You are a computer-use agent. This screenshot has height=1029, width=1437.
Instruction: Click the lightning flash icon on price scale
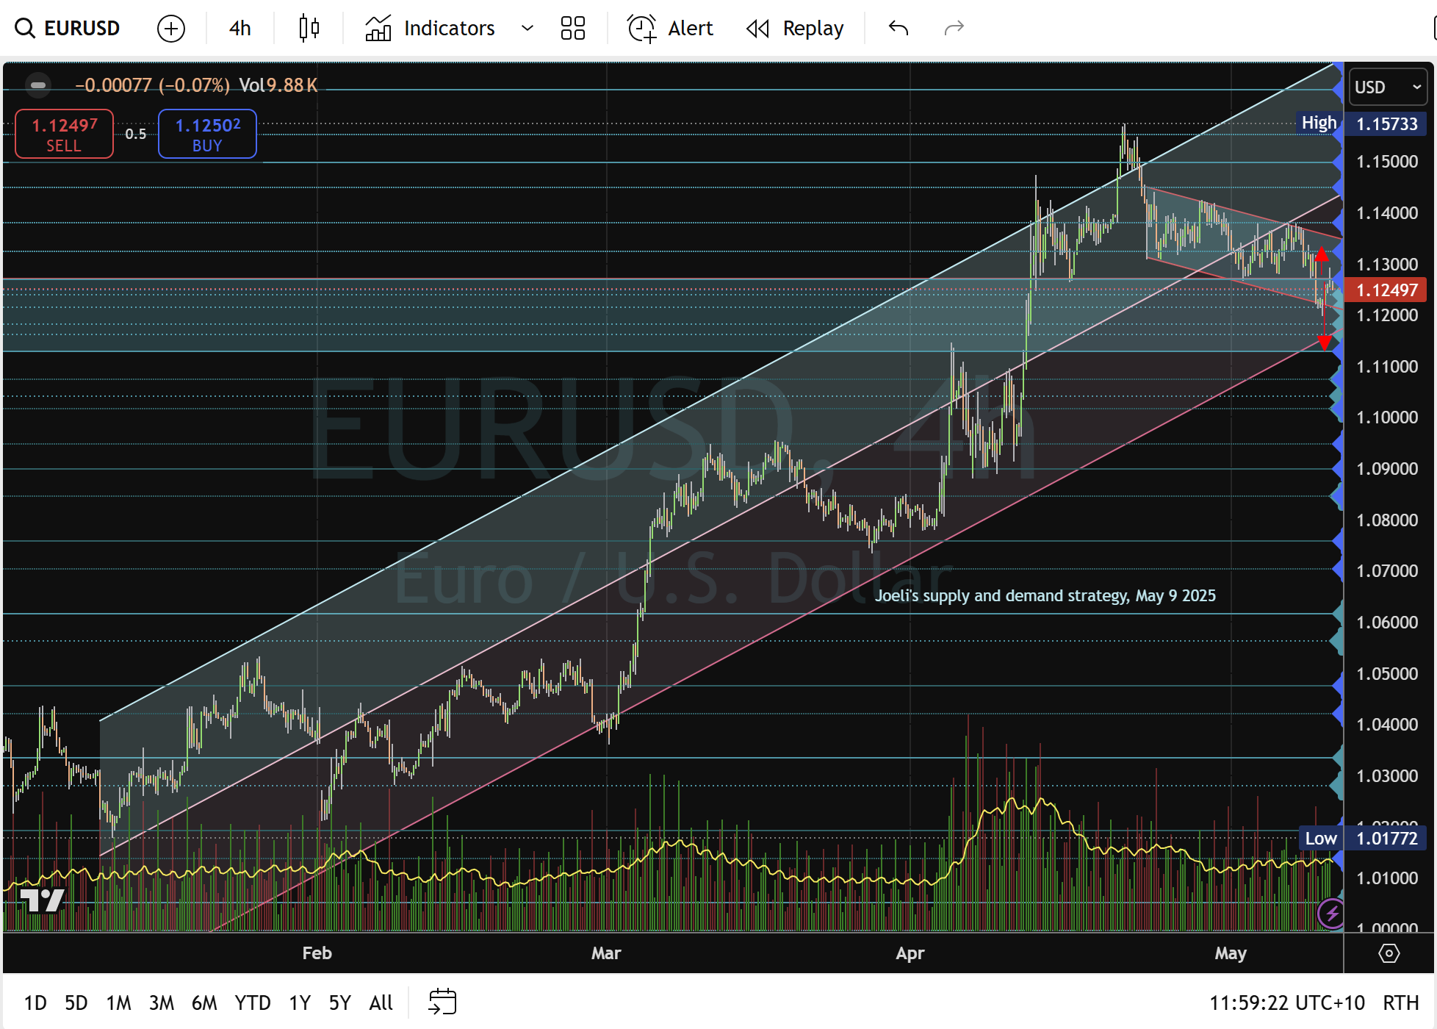(1331, 914)
